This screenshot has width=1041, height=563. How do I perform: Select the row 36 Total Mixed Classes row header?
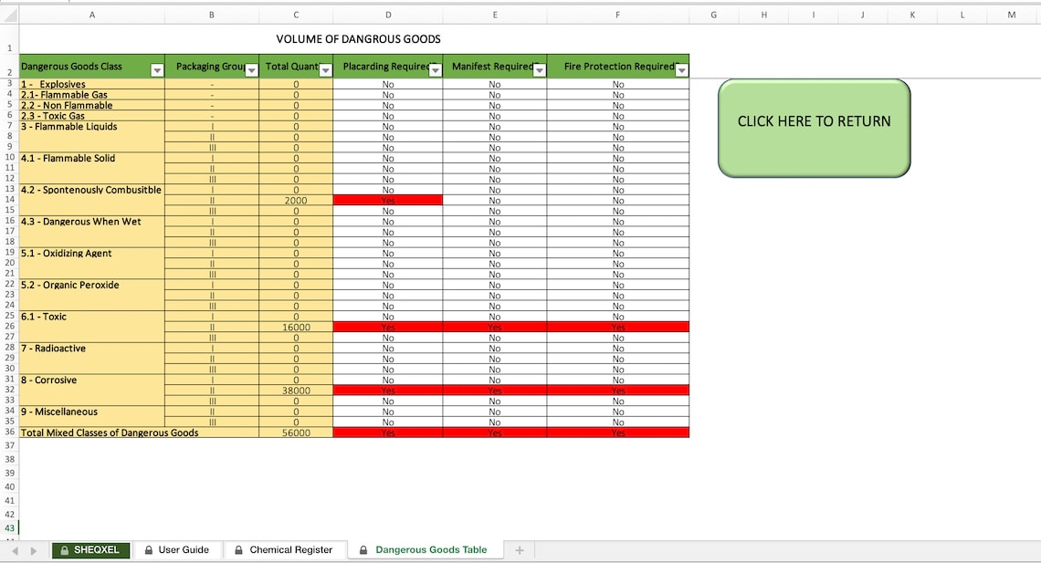tap(8, 433)
